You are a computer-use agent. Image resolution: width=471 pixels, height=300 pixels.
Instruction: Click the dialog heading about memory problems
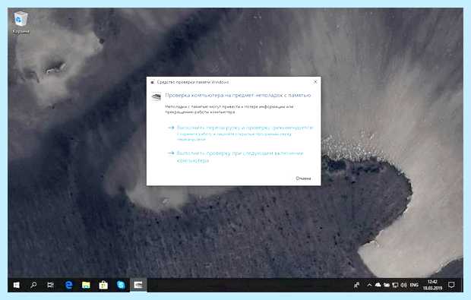[238, 95]
